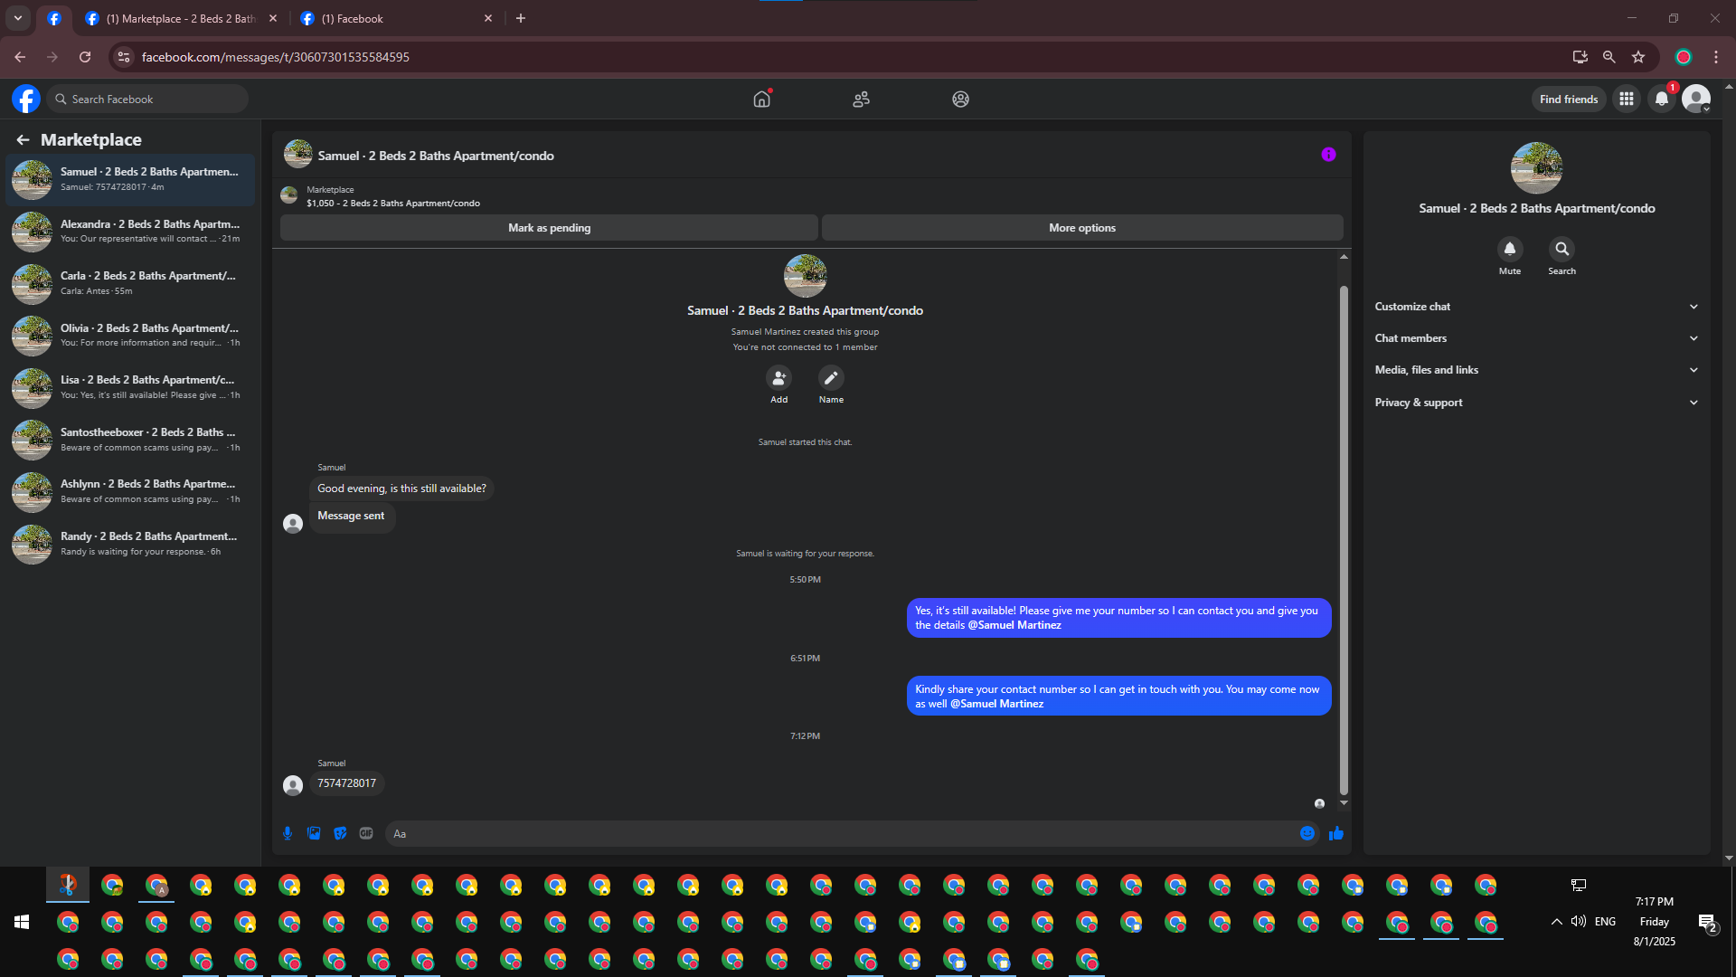
Task: Open the sticker picker icon
Action: pos(340,833)
